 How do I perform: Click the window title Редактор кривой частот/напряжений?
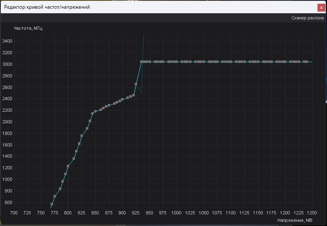tap(47, 7)
